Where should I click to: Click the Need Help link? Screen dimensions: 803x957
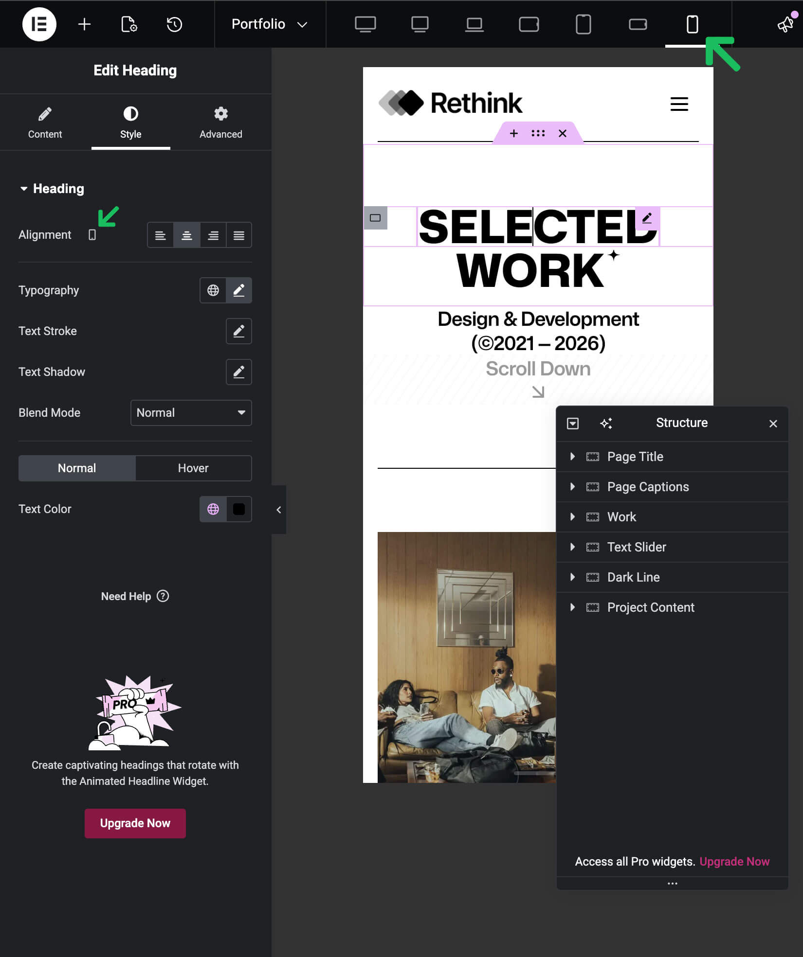tap(135, 596)
